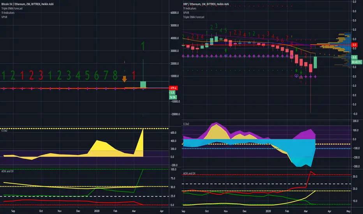Click the large green BSV candle
Viewport: 363px width, 214px height.
tap(143, 84)
